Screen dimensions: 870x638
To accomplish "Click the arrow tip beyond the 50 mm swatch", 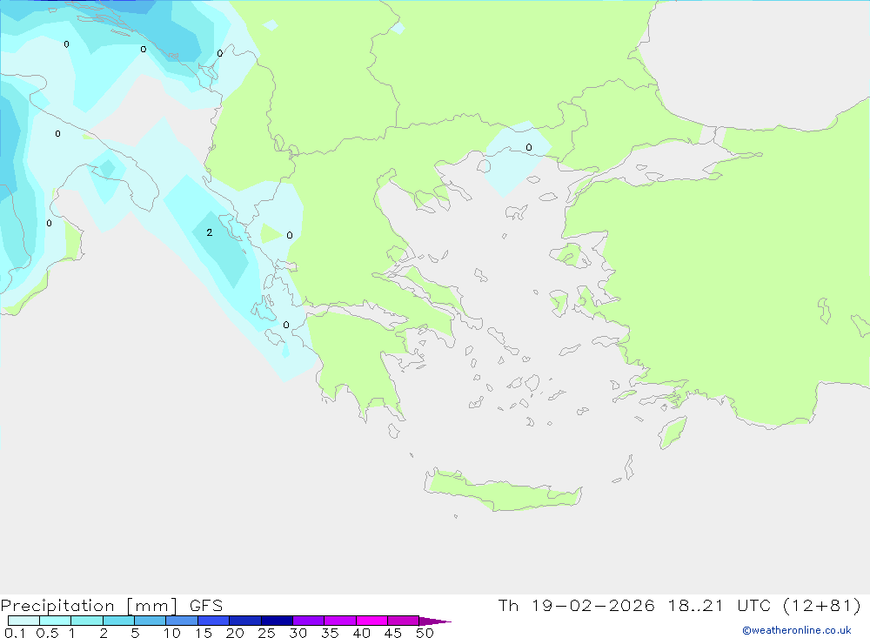I will click(436, 621).
